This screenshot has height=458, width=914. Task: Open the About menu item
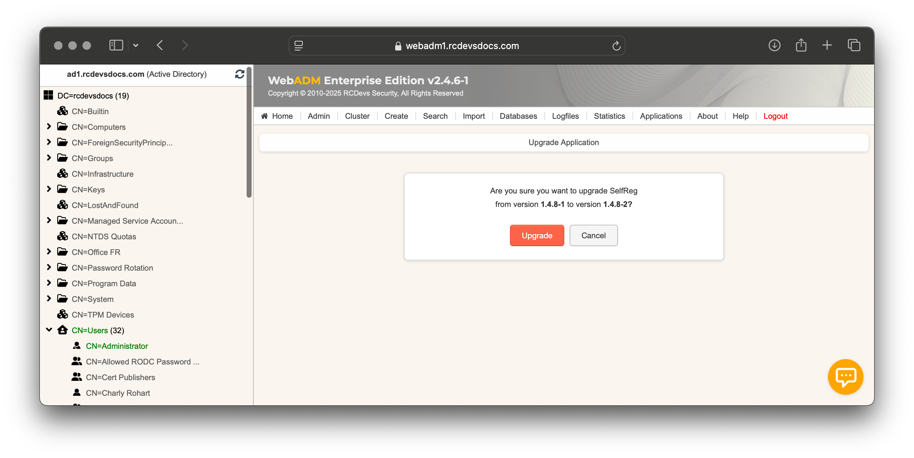[708, 116]
